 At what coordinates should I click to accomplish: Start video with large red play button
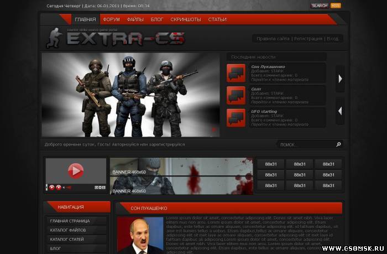pyautogui.click(x=76, y=171)
